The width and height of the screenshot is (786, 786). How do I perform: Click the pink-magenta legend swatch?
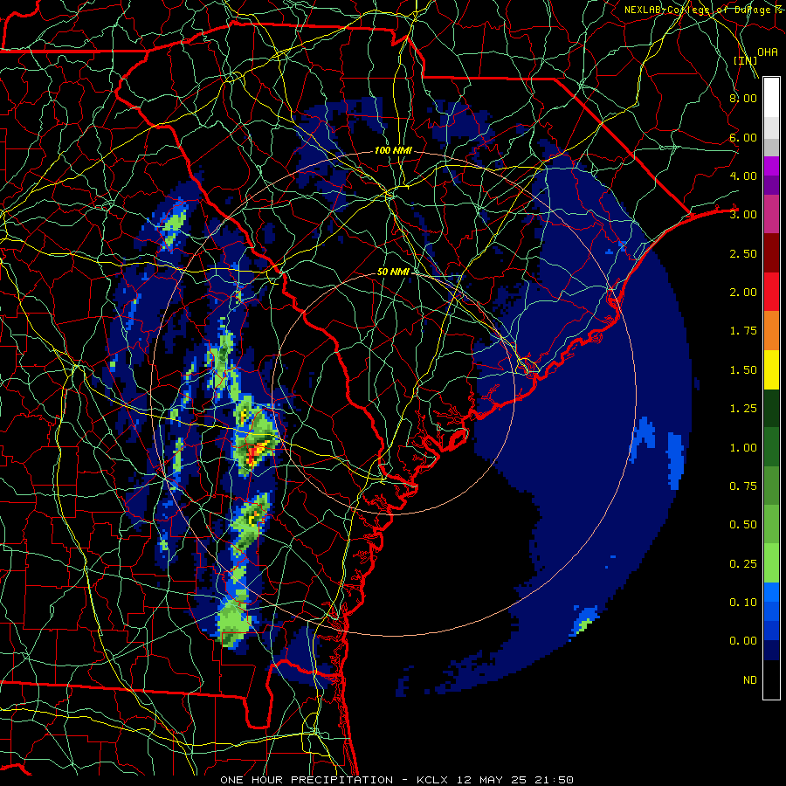coord(771,214)
